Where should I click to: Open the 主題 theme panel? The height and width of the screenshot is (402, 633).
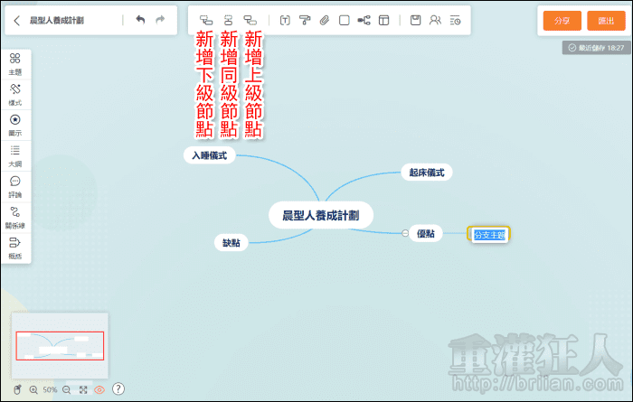pyautogui.click(x=15, y=63)
